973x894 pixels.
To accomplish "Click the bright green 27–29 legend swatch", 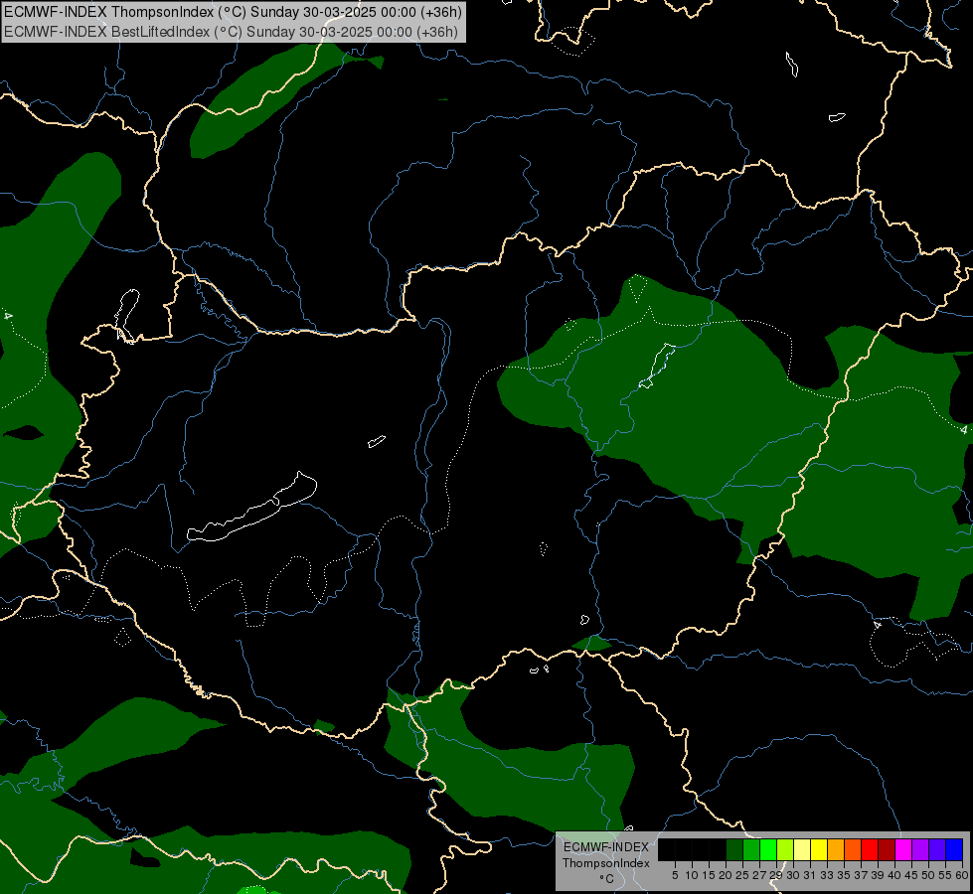I will pos(768,849).
